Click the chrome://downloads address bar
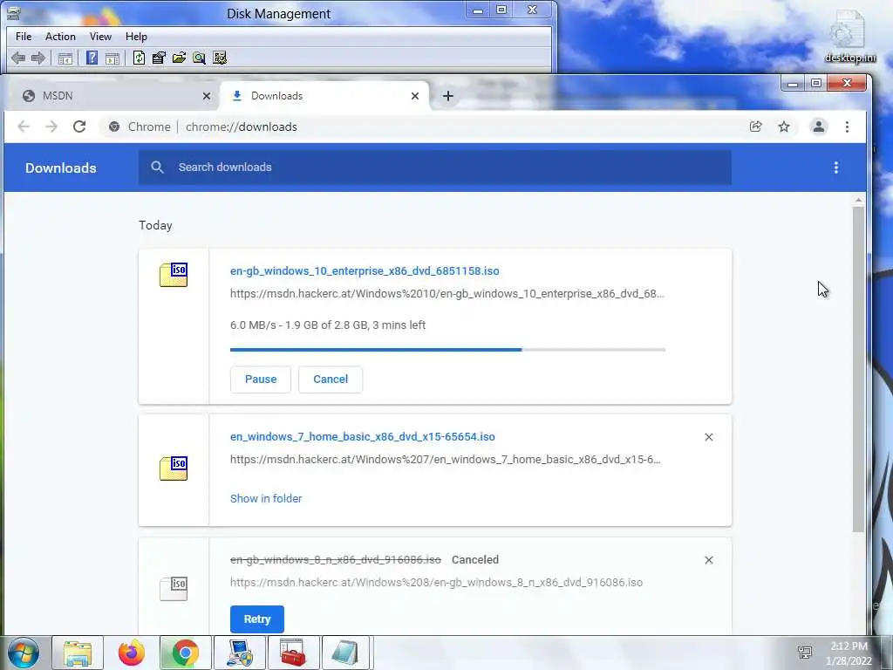The height and width of the screenshot is (670, 893). pos(421,126)
